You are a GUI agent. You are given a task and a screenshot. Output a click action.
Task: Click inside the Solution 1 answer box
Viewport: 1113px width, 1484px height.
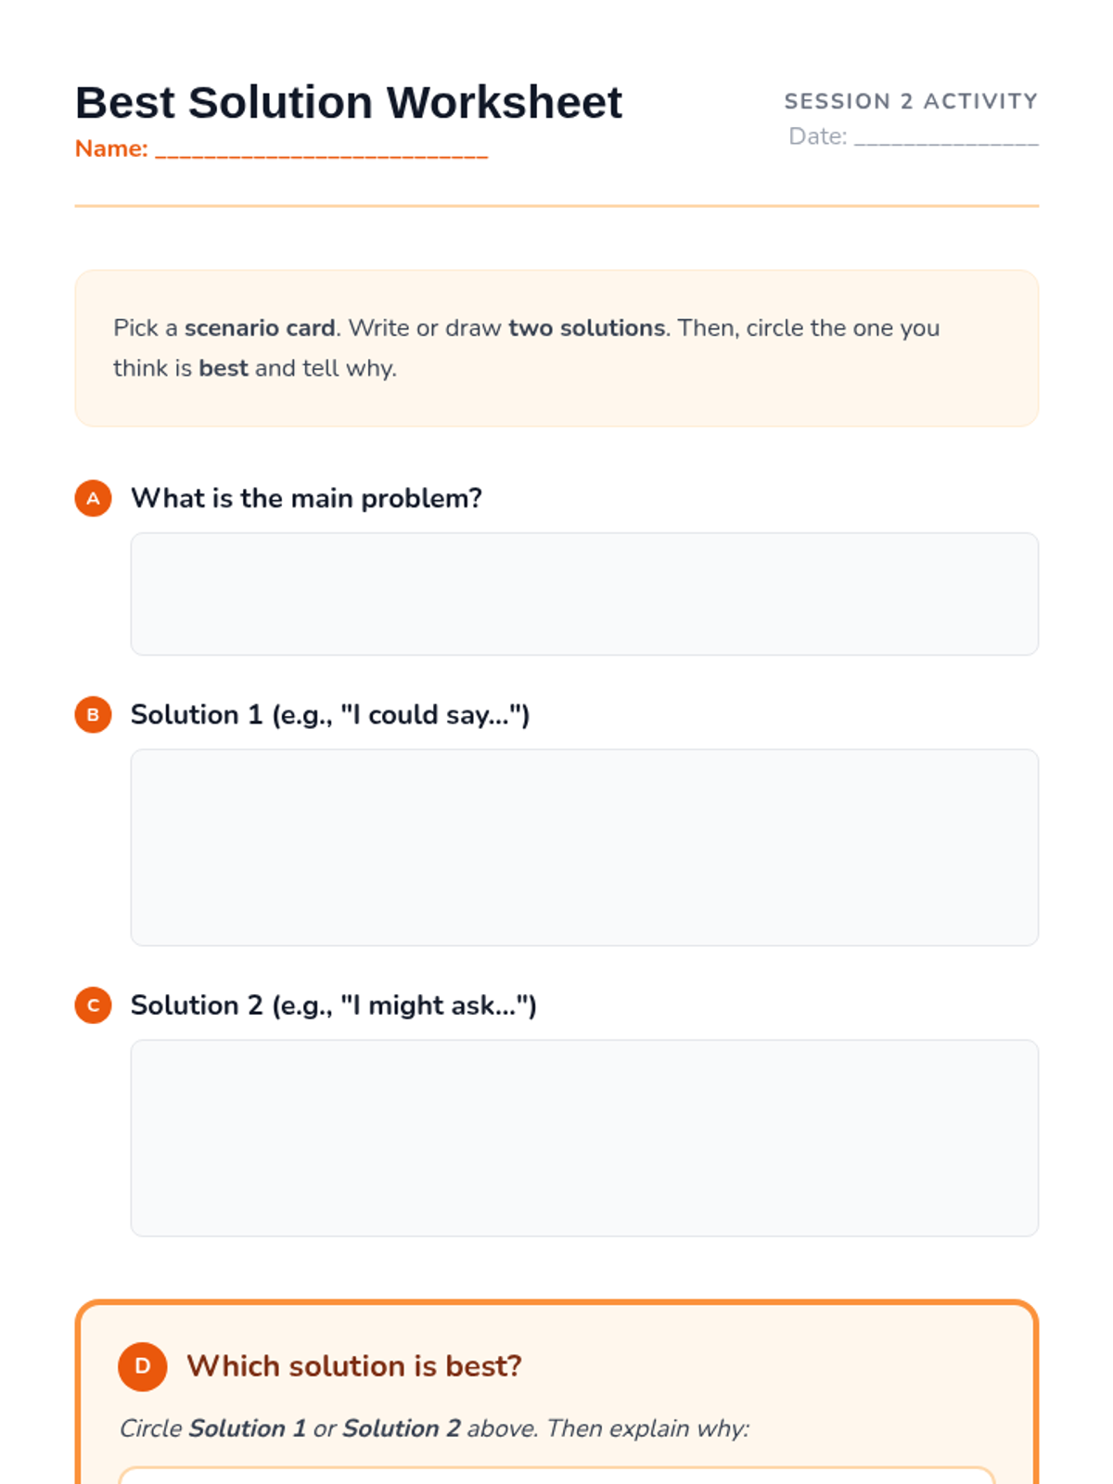[584, 847]
